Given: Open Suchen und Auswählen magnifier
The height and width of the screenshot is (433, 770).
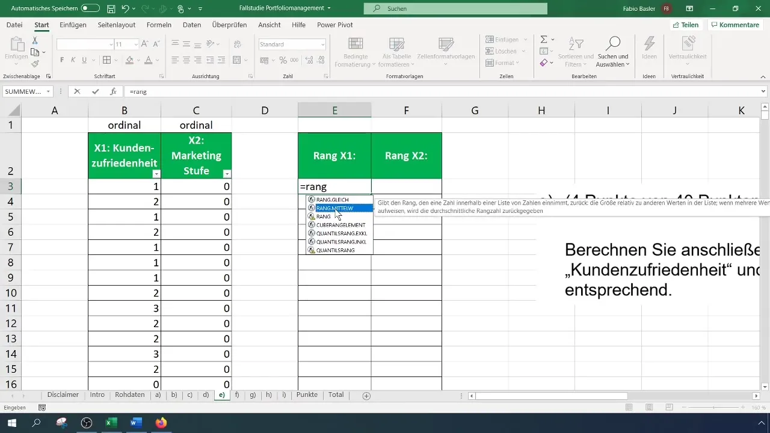Looking at the screenshot, I should point(612,52).
